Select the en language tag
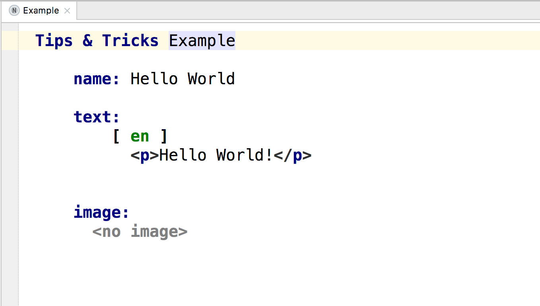The image size is (540, 306). pyautogui.click(x=140, y=136)
